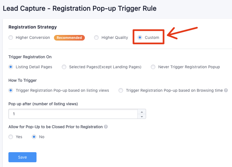Switch to trigger based on Browsing time
Screen dimensions: 232x167
coord(121,90)
